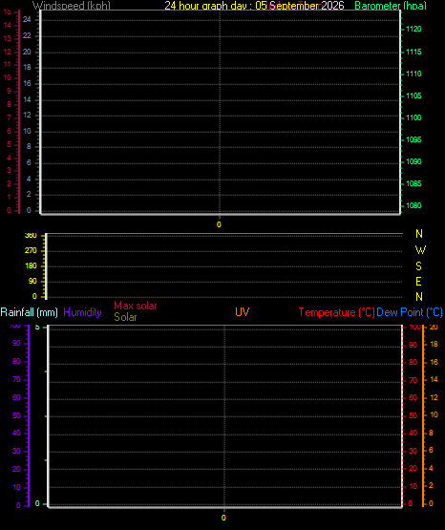Screen dimensions: 445x530
Task: Select the purple 80 humidity axis value
Action: [16, 361]
